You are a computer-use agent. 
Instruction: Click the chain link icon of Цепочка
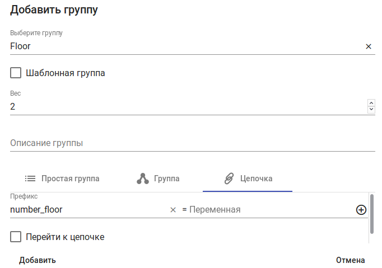[x=229, y=178]
